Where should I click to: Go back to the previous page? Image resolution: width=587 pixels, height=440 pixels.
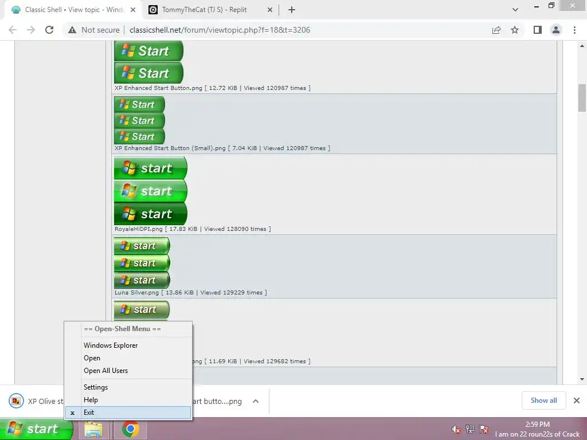click(13, 30)
